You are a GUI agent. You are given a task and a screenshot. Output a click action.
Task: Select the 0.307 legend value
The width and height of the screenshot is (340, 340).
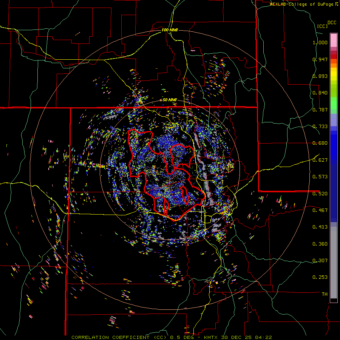tap(320, 261)
